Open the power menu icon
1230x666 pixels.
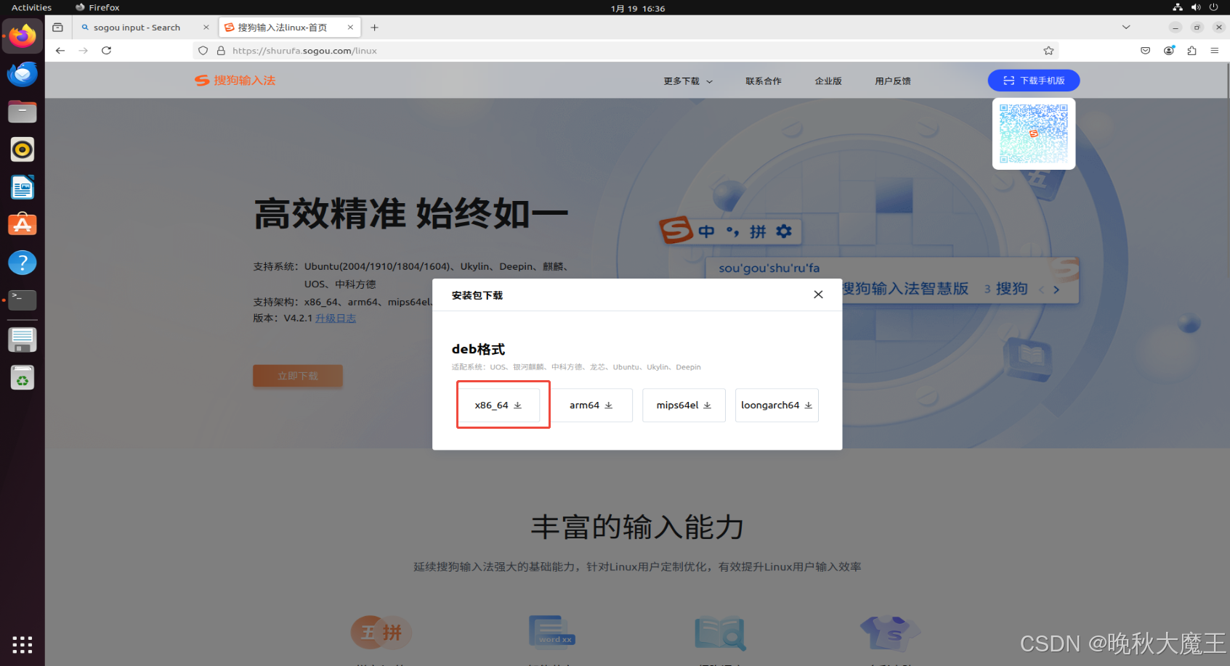tap(1213, 7)
